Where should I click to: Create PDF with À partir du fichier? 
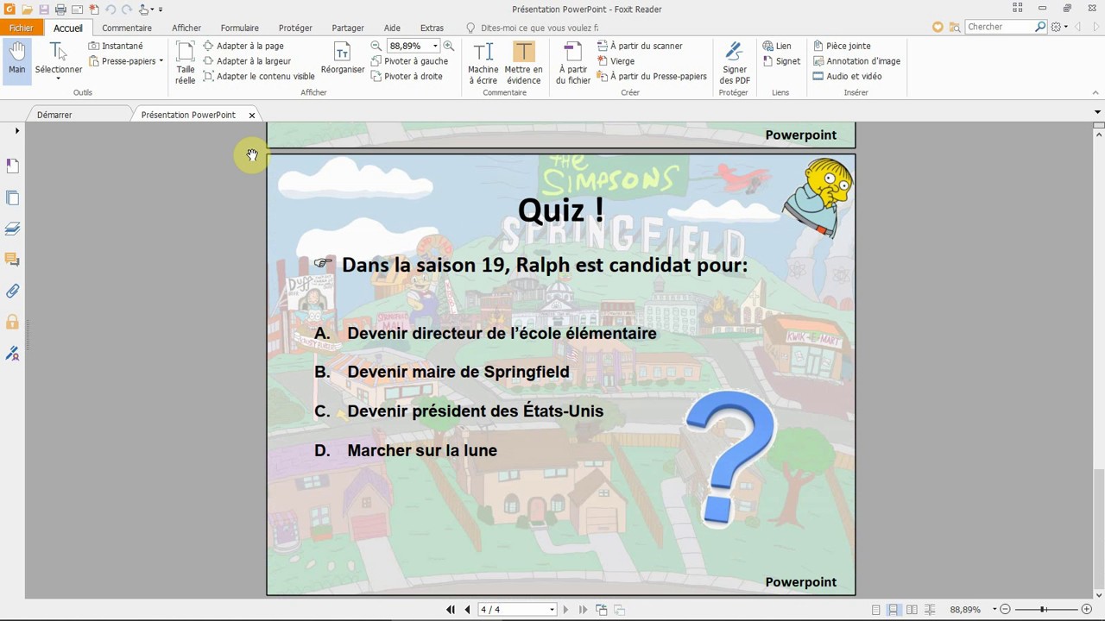click(x=573, y=62)
